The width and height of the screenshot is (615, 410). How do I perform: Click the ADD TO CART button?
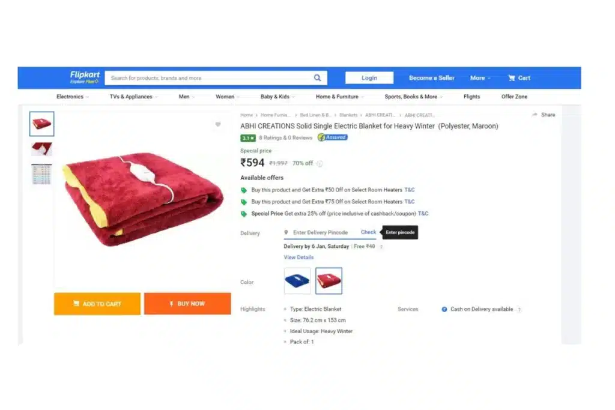coord(97,304)
